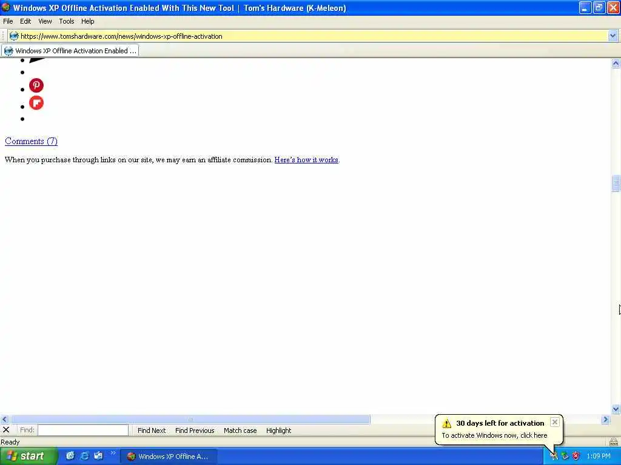Viewport: 621px width, 465px height.
Task: Expand hidden Quick Launch icons chevron
Action: click(113, 453)
